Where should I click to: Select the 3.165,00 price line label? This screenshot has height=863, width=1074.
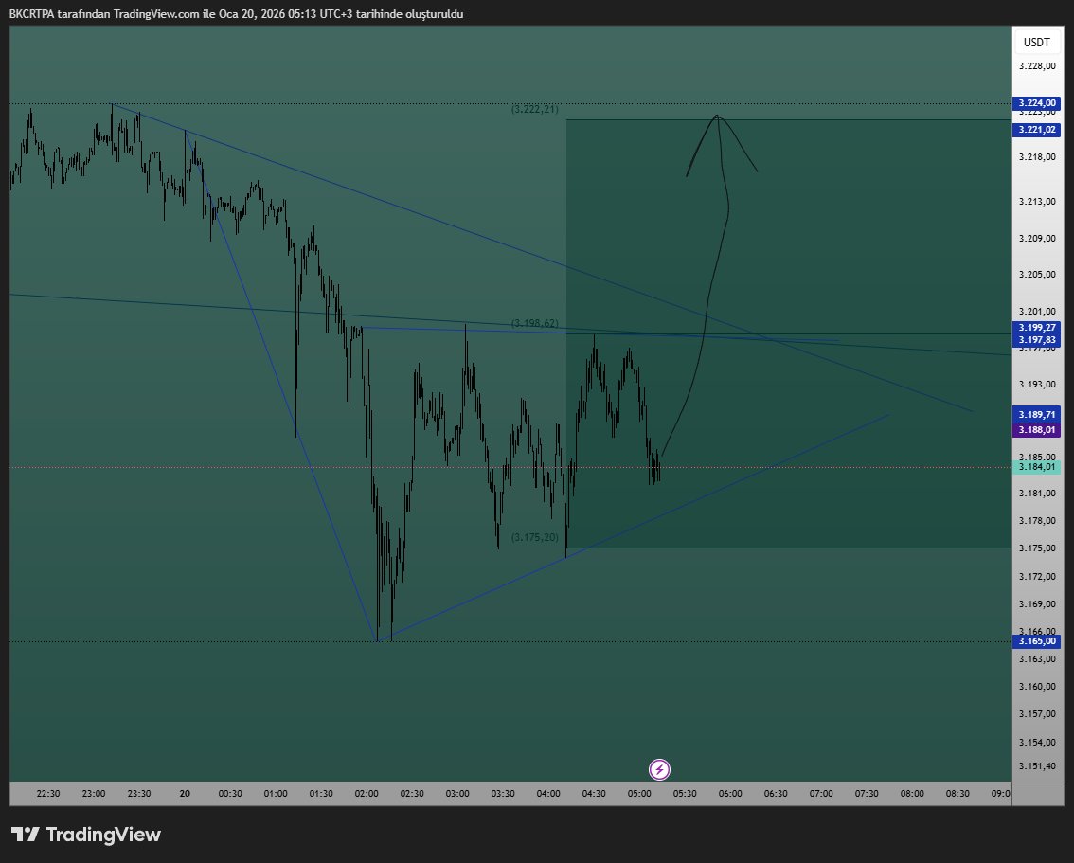click(1036, 641)
